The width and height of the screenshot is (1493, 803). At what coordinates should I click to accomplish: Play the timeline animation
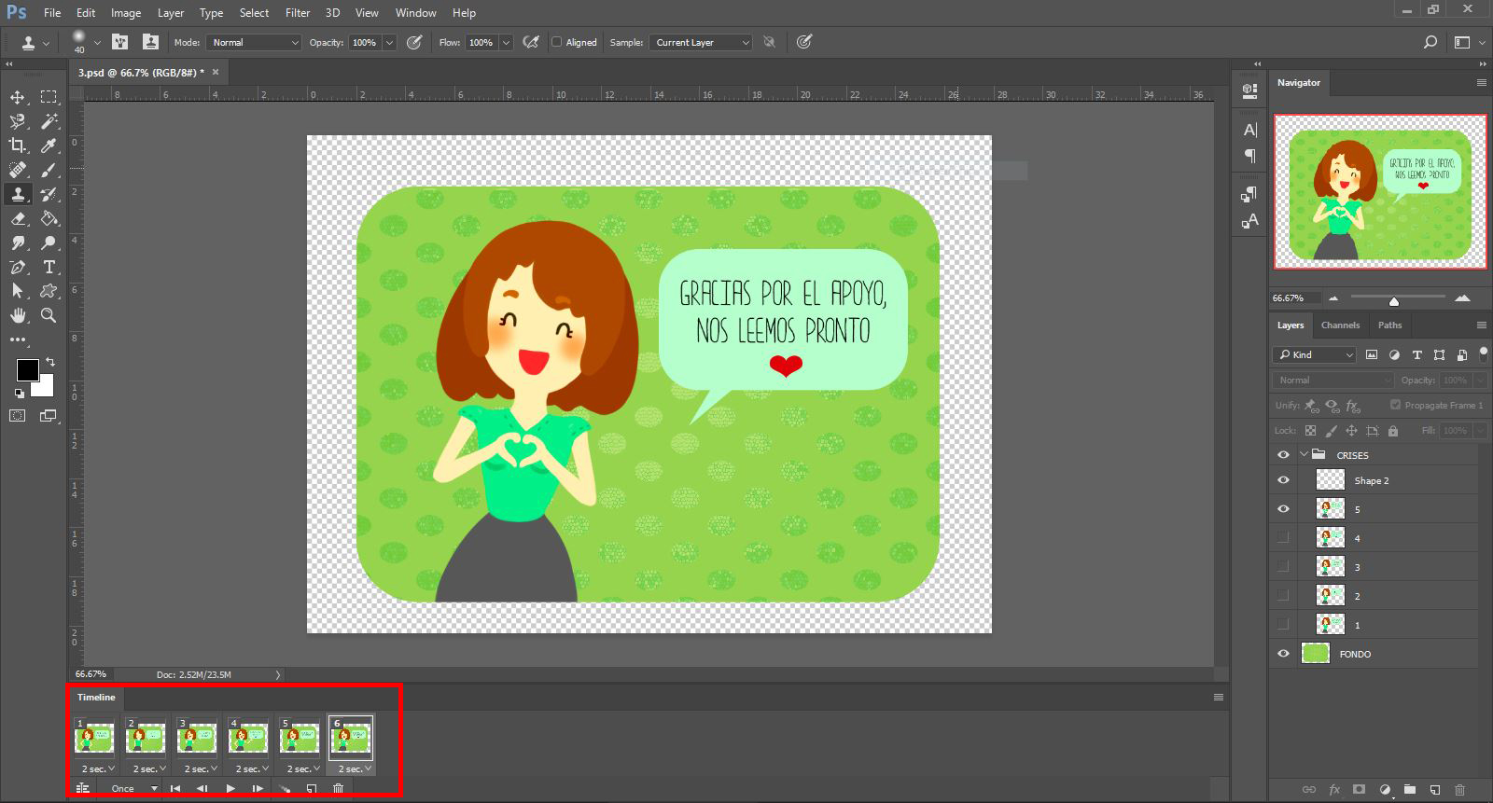(x=230, y=789)
